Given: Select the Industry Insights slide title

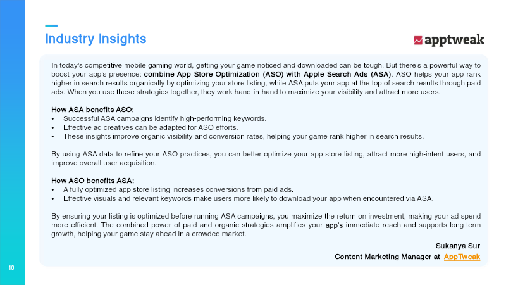Looking at the screenshot, I should (x=96, y=39).
